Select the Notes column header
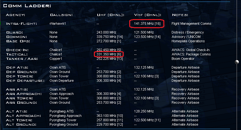Viewport: 241px width, 130px height. (x=180, y=15)
